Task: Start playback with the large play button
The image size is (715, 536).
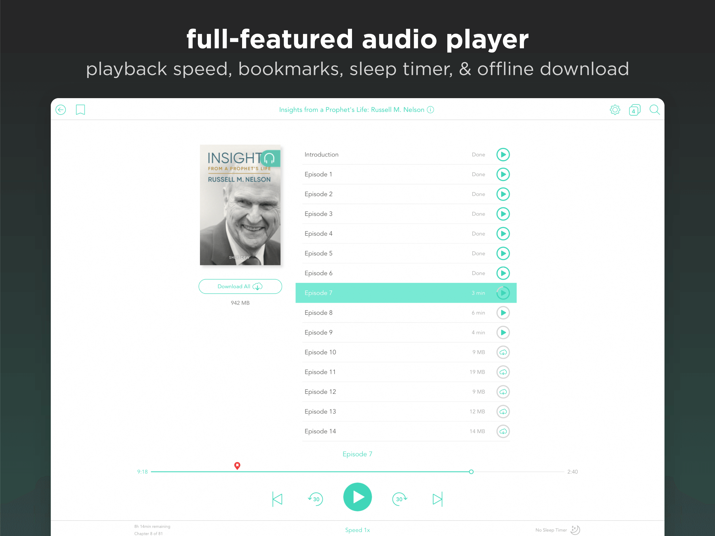Action: point(357,497)
